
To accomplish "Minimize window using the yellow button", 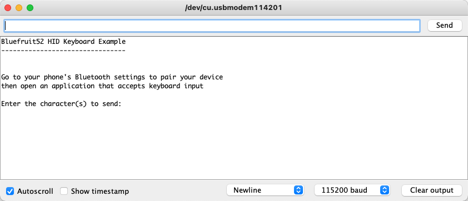I will 19,8.
